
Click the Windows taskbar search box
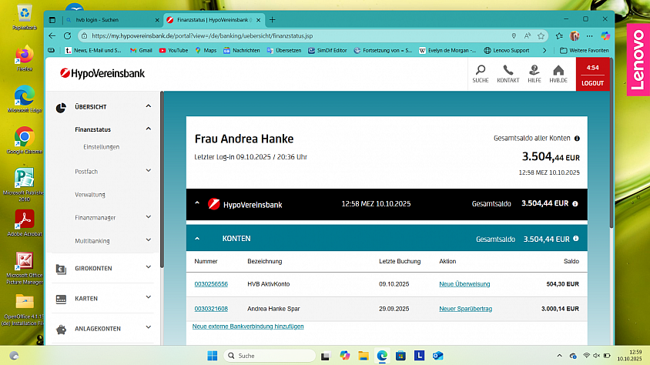click(270, 356)
